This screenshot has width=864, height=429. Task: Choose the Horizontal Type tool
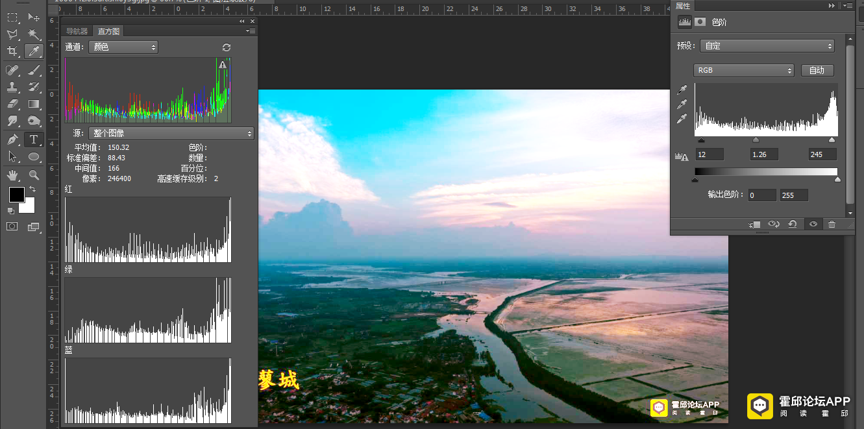[x=34, y=139]
